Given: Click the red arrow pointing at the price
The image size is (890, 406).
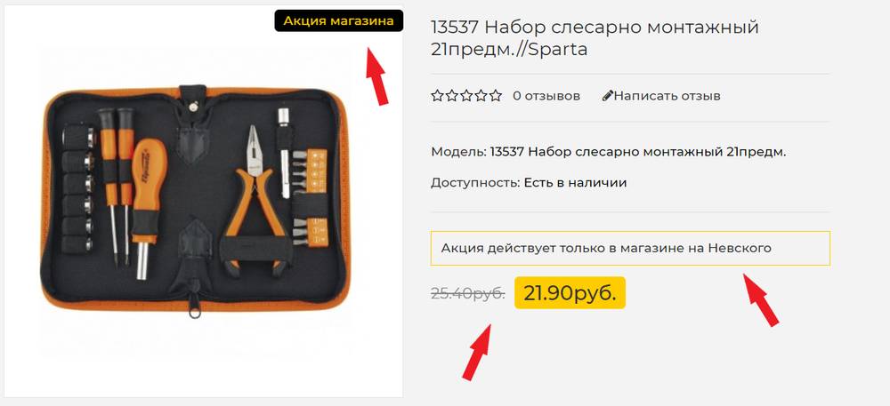Looking at the screenshot, I should (477, 351).
